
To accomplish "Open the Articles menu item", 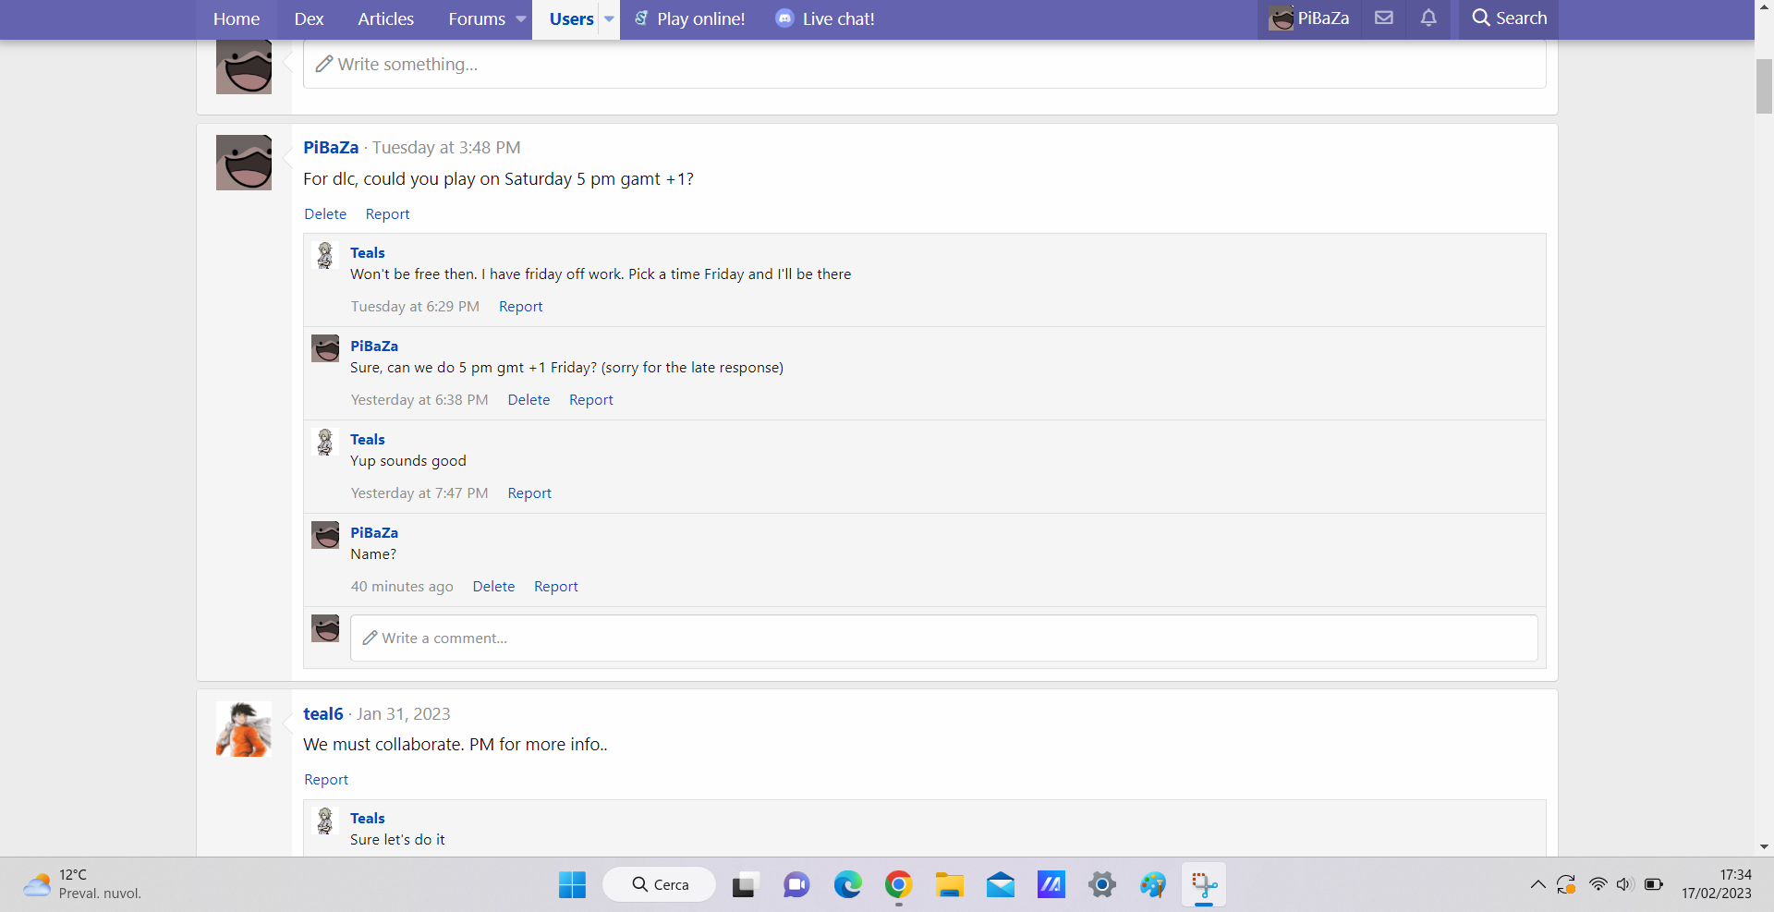I will (385, 18).
